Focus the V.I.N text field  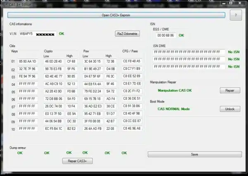37,33
